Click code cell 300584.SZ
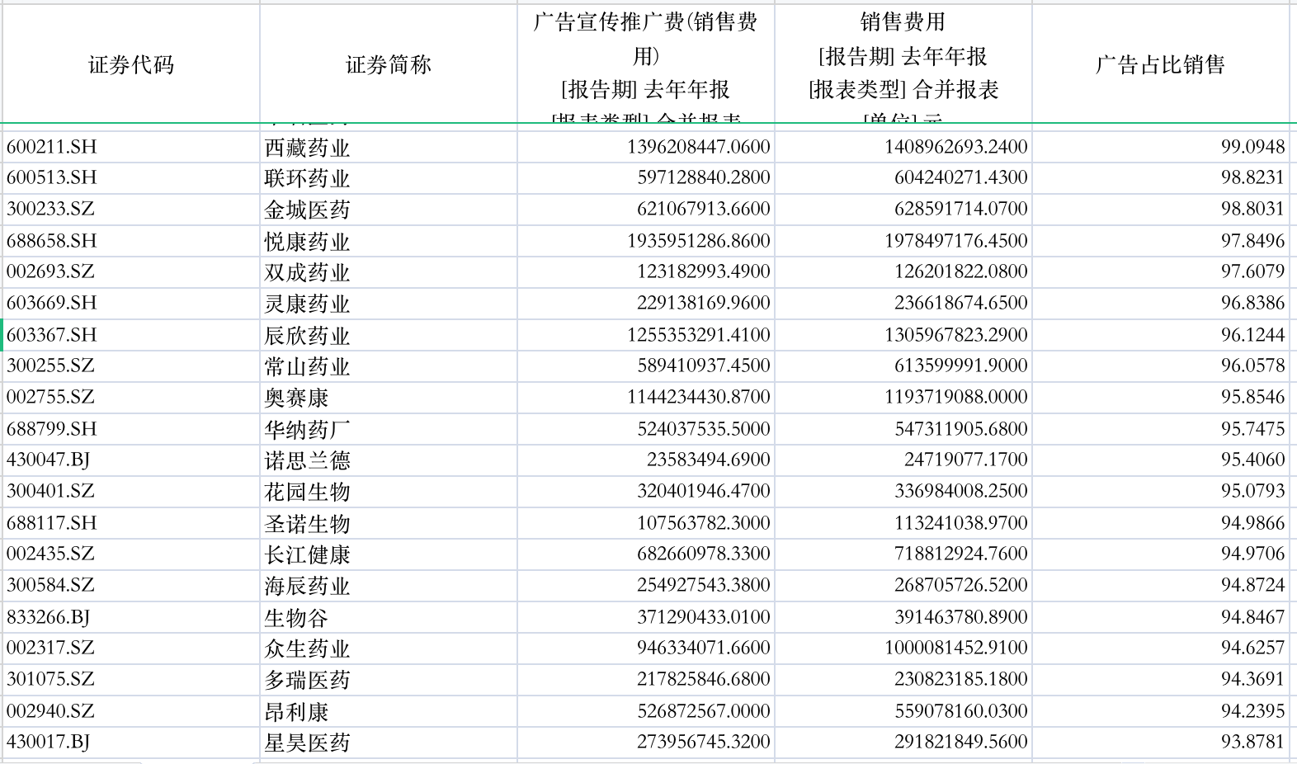Viewport: 1297px width, 764px height. [x=131, y=585]
